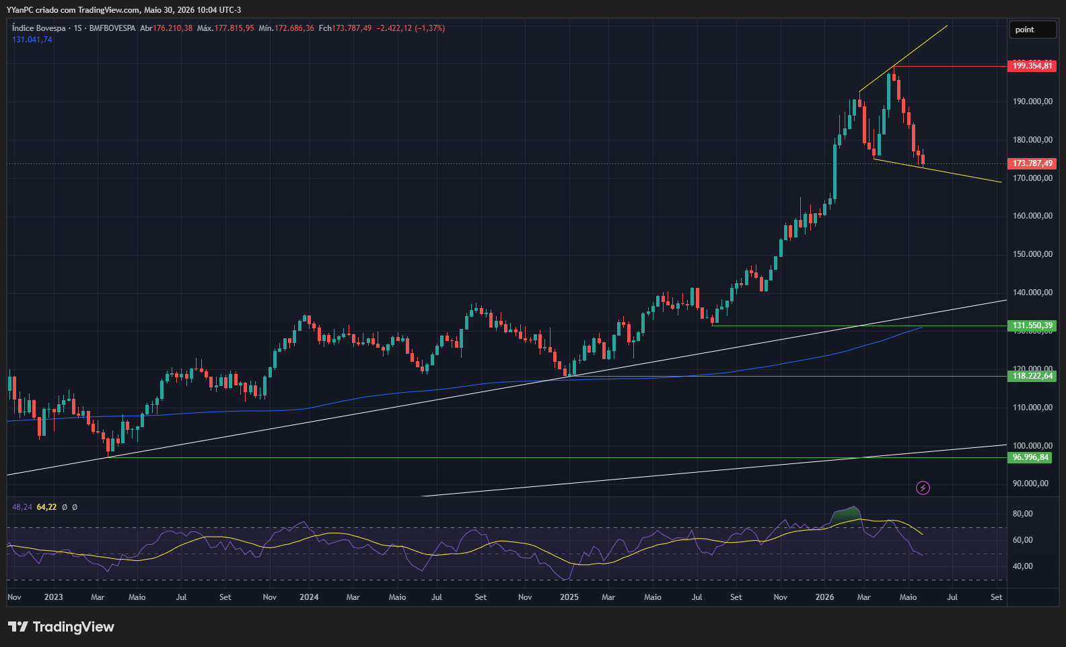Click the 90.000,00 price axis label
The width and height of the screenshot is (1066, 647).
click(x=1030, y=484)
